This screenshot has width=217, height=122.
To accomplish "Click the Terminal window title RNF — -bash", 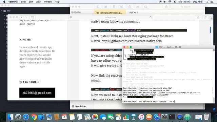I will click(x=168, y=47).
